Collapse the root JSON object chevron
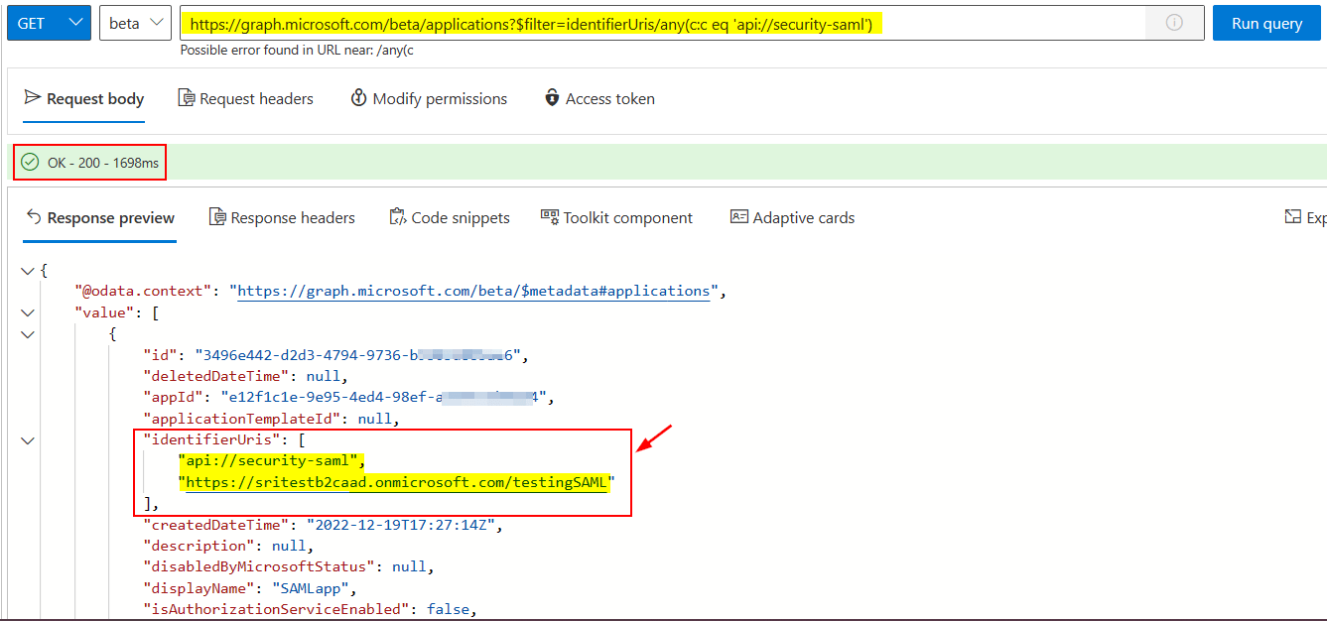The image size is (1327, 621). [28, 270]
